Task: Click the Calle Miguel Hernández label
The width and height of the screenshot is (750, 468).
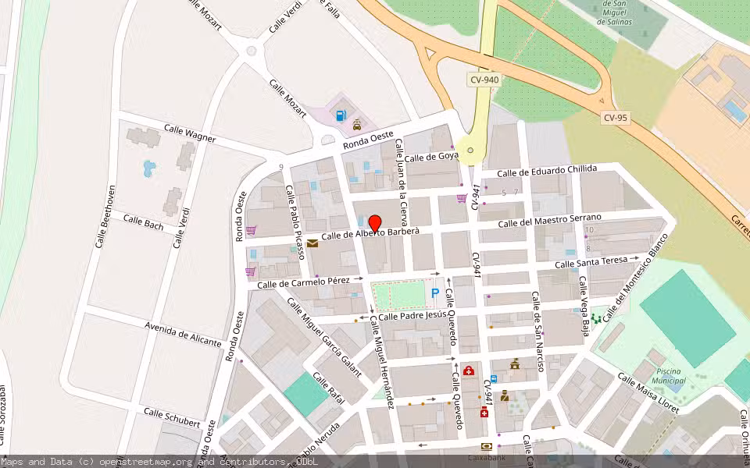Action: 382,363
